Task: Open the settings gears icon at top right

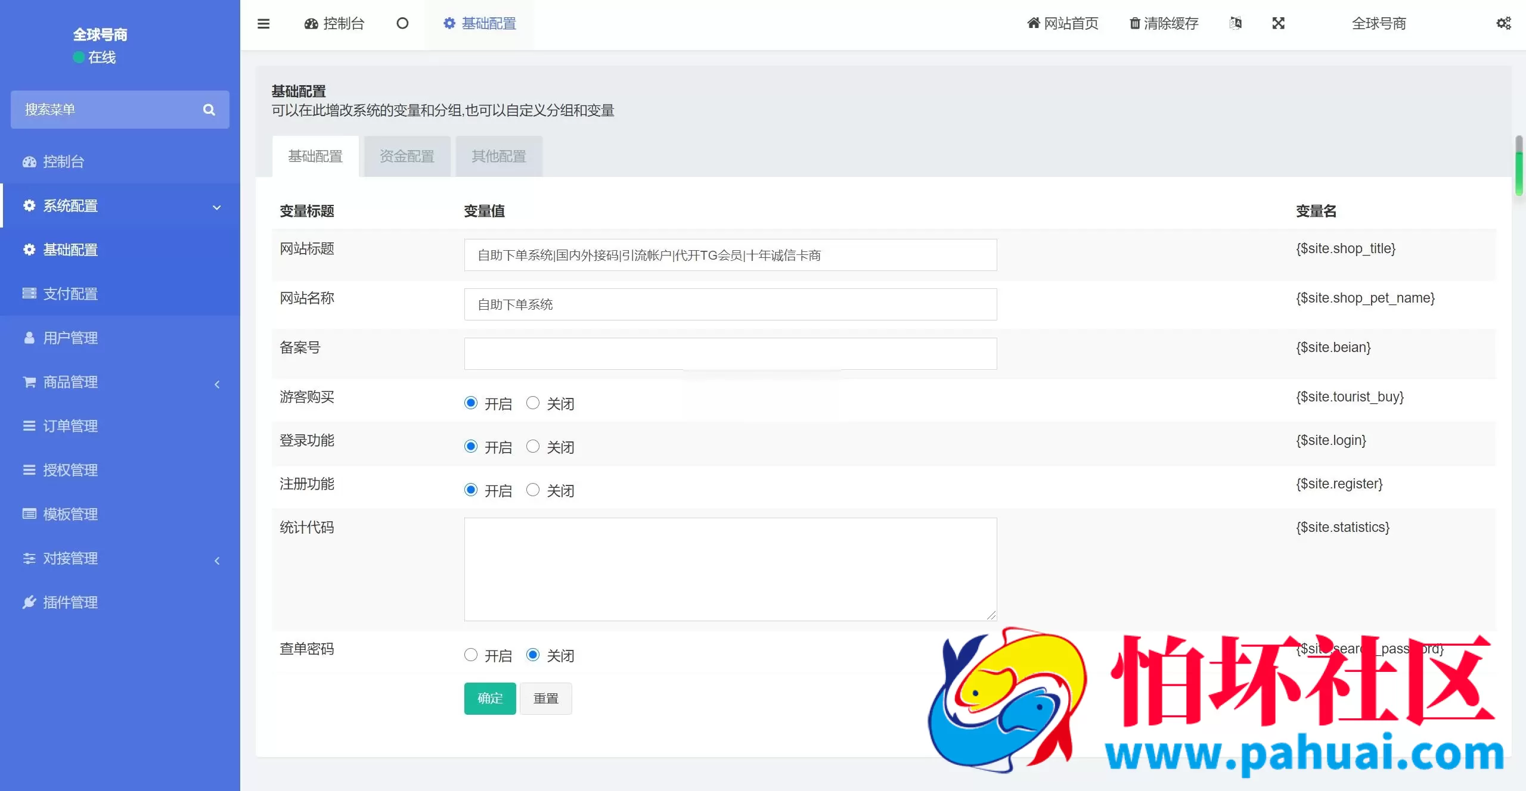Action: 1503,24
